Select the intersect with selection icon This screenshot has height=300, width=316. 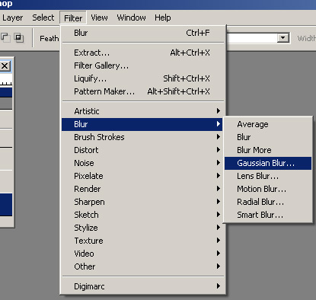click(x=18, y=38)
